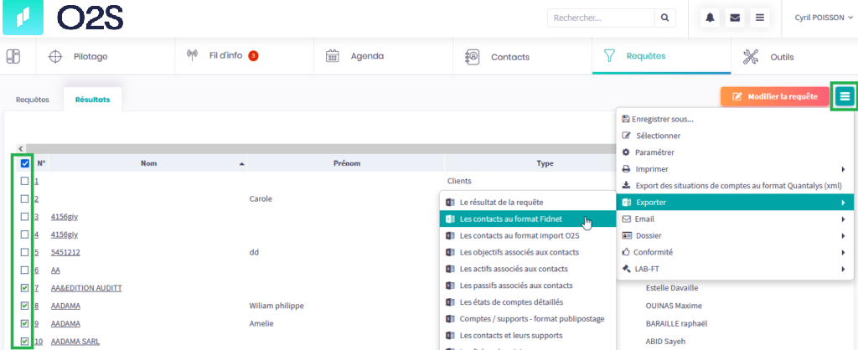Uncheck the row 8 AADAMA checkbox

pyautogui.click(x=24, y=306)
